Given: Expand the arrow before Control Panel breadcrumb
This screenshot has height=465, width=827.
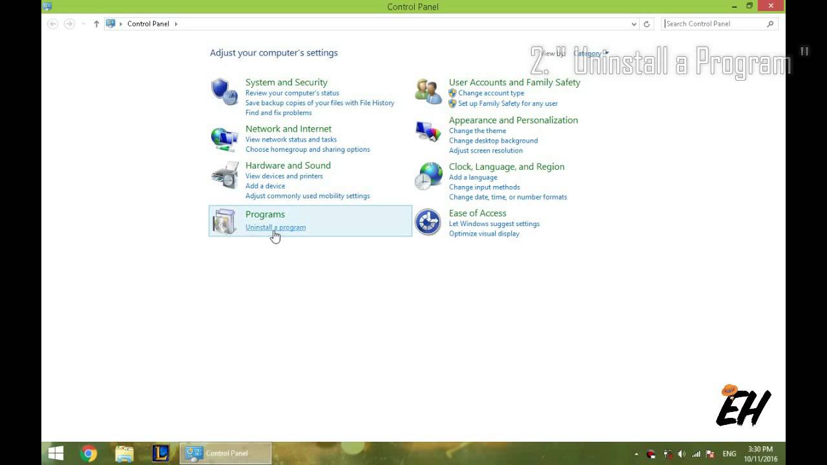Looking at the screenshot, I should (121, 24).
